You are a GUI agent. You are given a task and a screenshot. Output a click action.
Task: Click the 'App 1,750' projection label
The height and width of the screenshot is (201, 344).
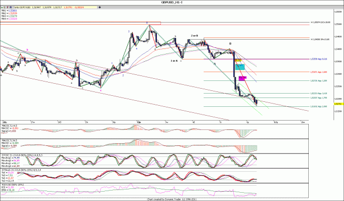(x=319, y=98)
